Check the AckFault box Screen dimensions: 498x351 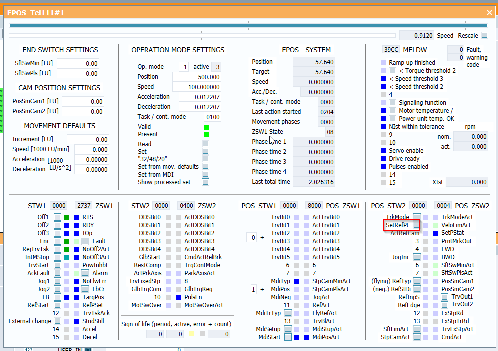57,273
